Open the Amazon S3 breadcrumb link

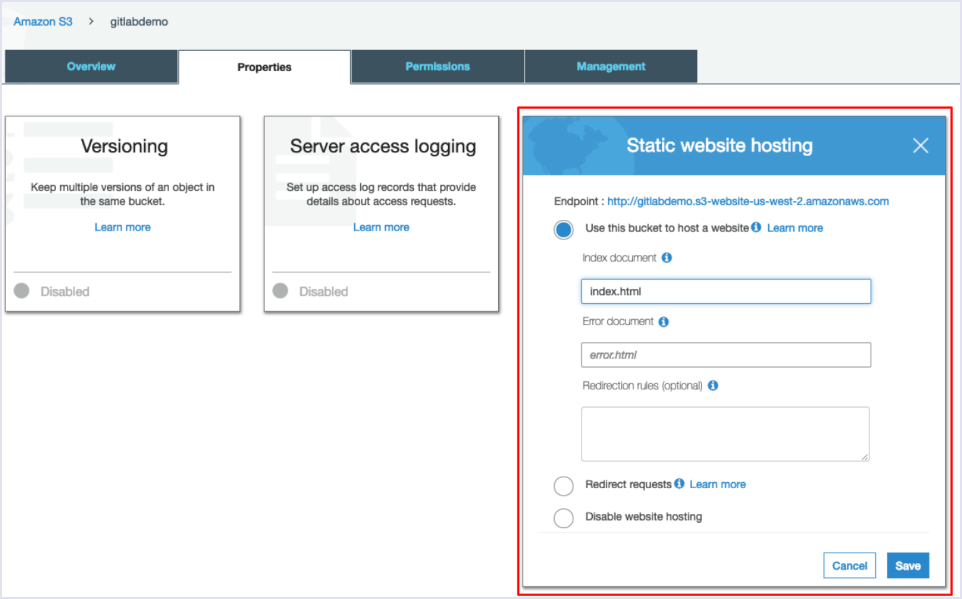(x=43, y=21)
